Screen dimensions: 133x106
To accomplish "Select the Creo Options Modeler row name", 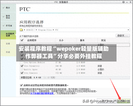I will coord(34,62).
